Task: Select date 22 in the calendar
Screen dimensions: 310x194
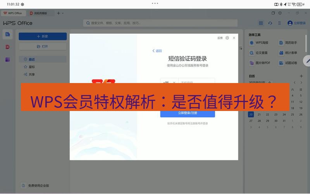Action: coord(267,114)
